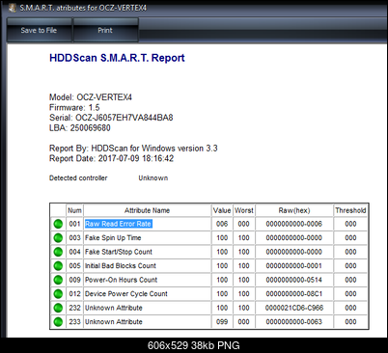This screenshot has height=353, width=388.
Task: Click attribute number 001
Action: (74, 224)
